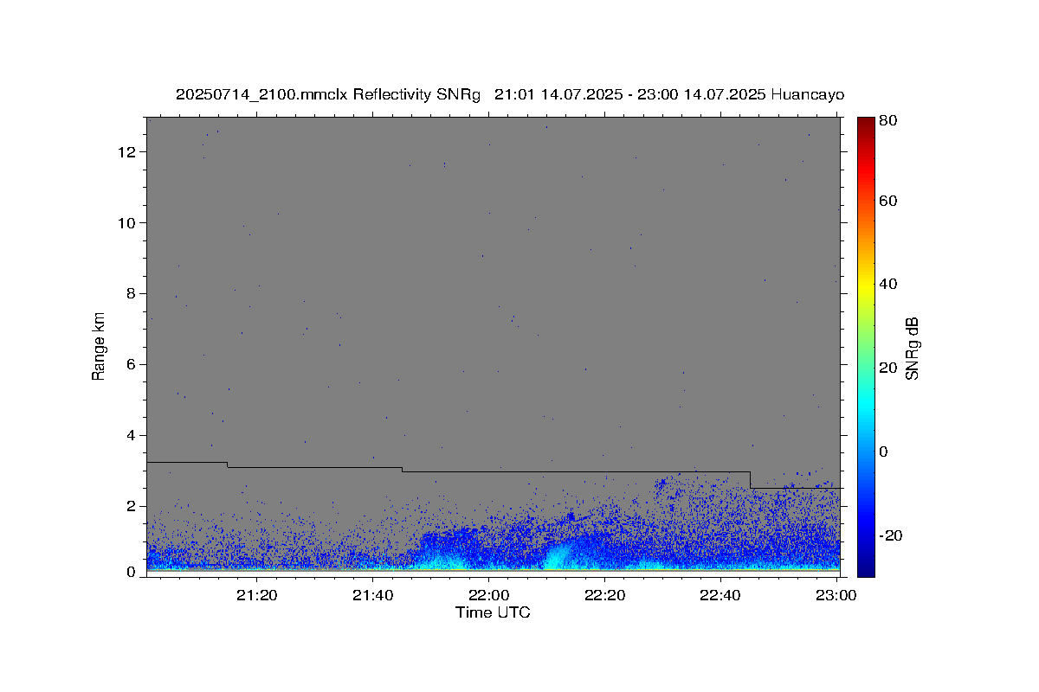Viewport: 1039px width, 692px height.
Task: Click the 60 value on the colorbar
Action: point(887,202)
